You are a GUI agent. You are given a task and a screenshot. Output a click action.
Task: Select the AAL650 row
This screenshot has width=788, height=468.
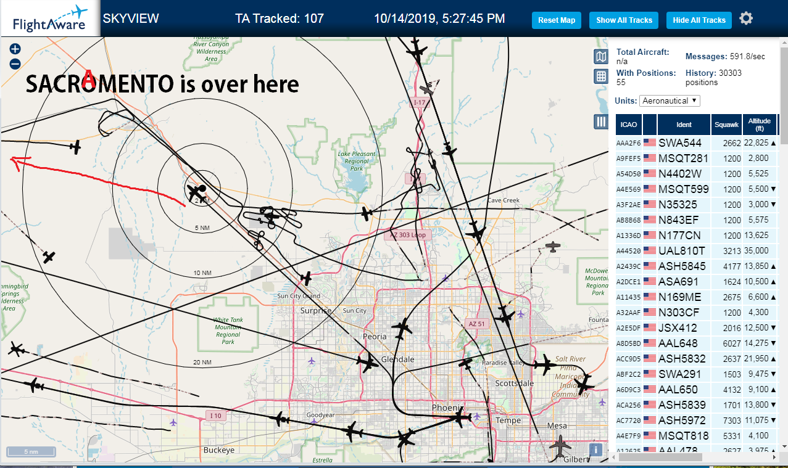pyautogui.click(x=697, y=389)
